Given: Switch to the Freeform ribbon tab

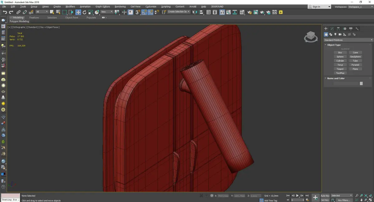Looking at the screenshot, I should point(34,17).
